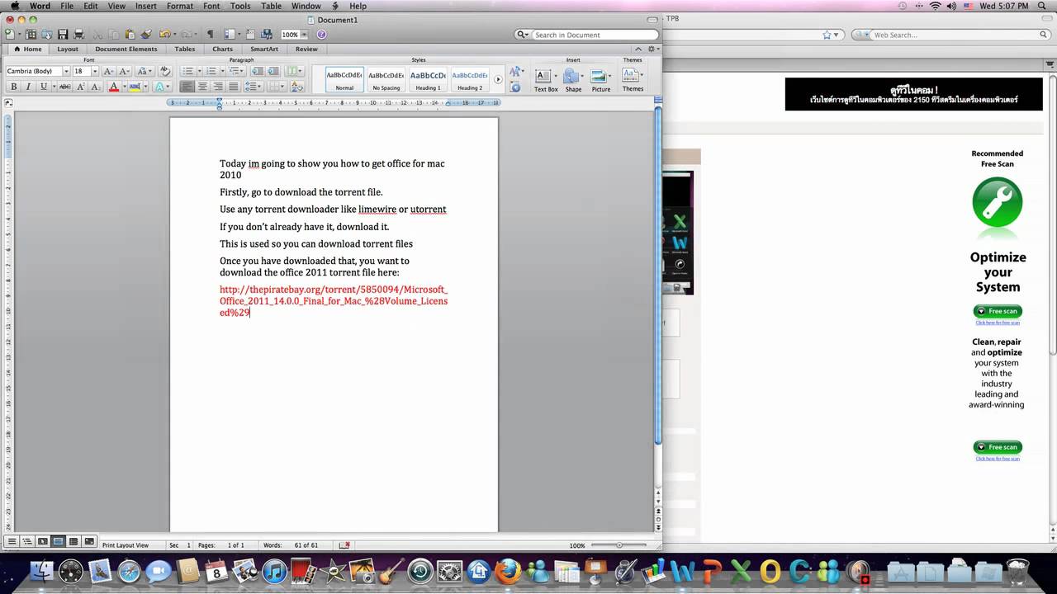This screenshot has height=594, width=1057.
Task: Toggle Strikethrough formatting
Action: 64,87
